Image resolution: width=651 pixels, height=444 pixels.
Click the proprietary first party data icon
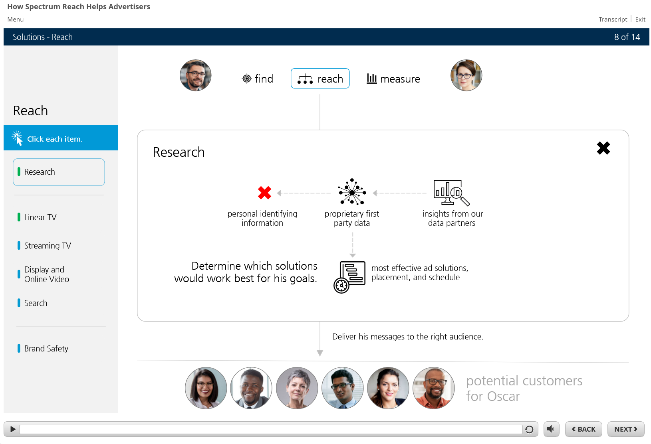[x=352, y=192]
